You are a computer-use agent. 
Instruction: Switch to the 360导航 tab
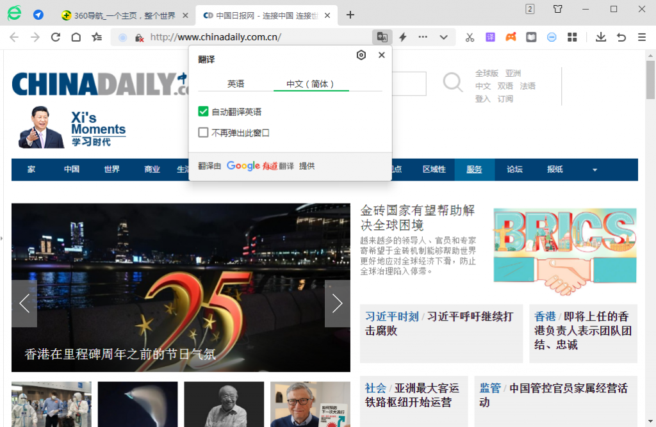(125, 15)
